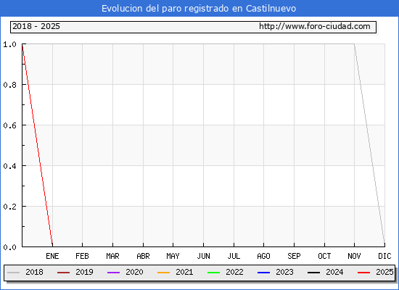Image resolution: width=399 pixels, height=290 pixels.
Task: Click the JUN month axis label
Action: tap(204, 256)
